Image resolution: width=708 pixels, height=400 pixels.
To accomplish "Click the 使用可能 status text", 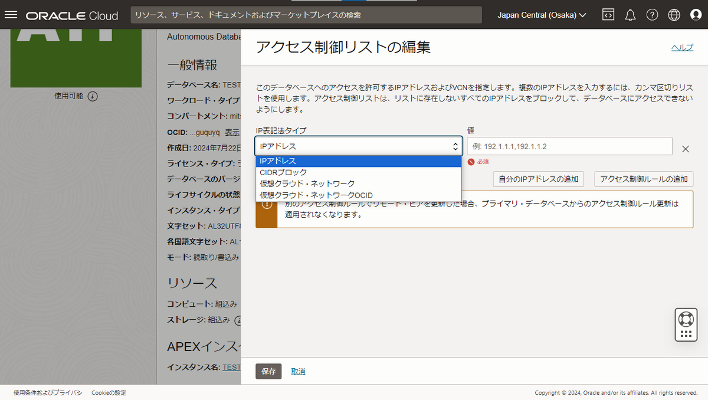I will pyautogui.click(x=69, y=96).
